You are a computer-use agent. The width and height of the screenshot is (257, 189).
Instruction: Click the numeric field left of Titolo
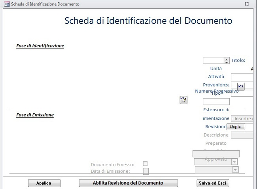point(213,61)
